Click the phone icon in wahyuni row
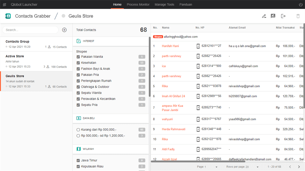 [198, 119]
